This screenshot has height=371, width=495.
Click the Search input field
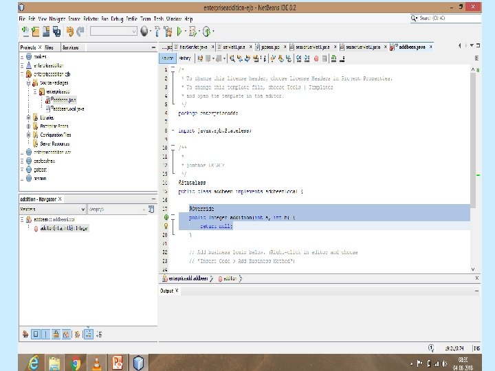(445, 19)
